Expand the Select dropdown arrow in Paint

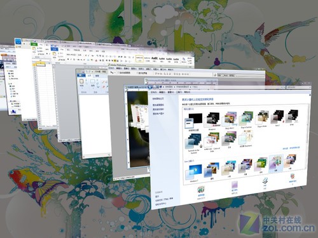(93, 88)
